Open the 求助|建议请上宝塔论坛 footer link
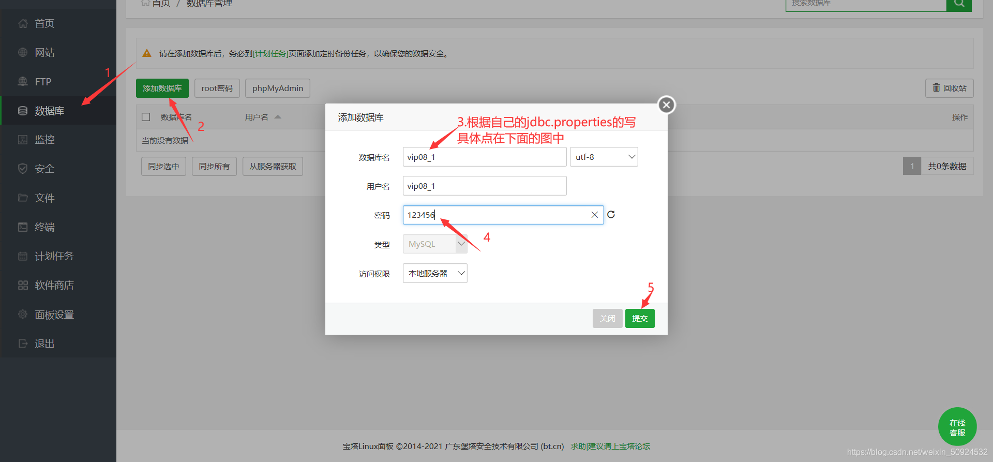This screenshot has height=462, width=993. (x=610, y=446)
